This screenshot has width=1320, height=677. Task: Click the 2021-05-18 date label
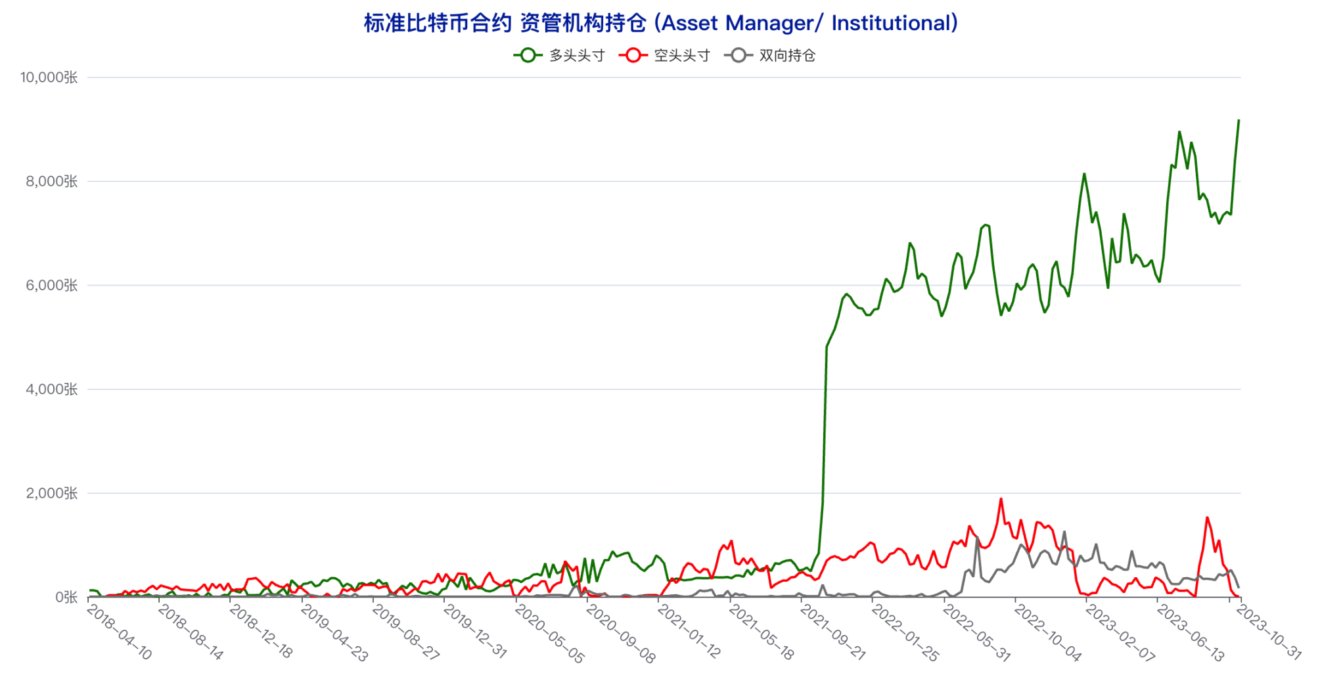[762, 632]
